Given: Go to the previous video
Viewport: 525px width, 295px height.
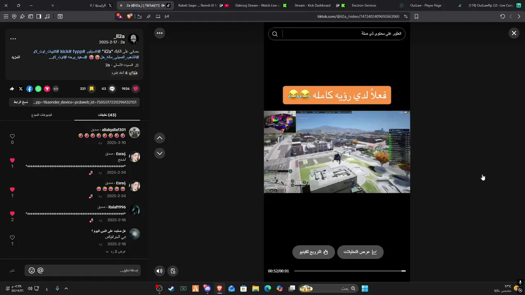Looking at the screenshot, I should [x=160, y=138].
